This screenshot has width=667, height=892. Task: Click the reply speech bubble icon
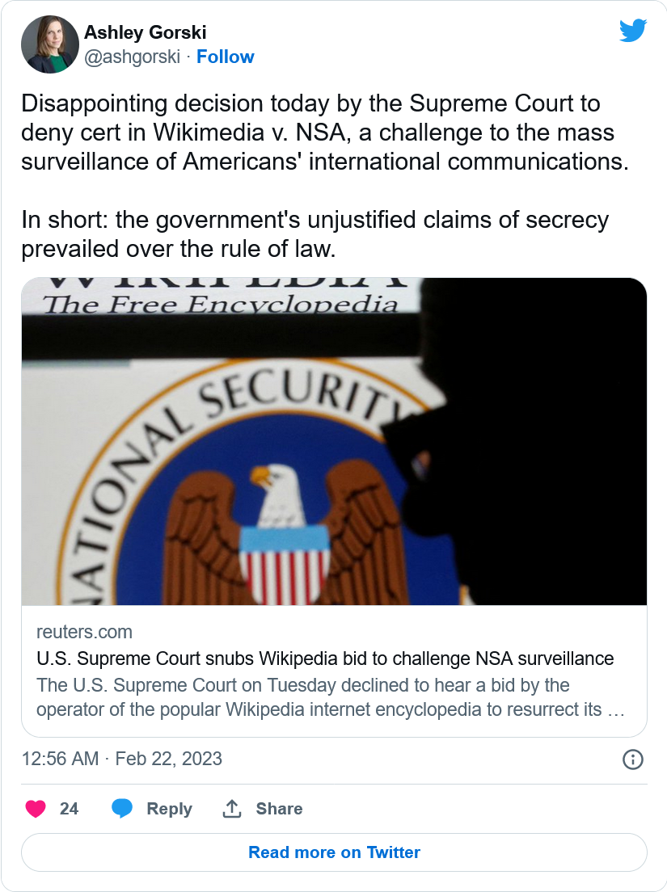pos(122,809)
